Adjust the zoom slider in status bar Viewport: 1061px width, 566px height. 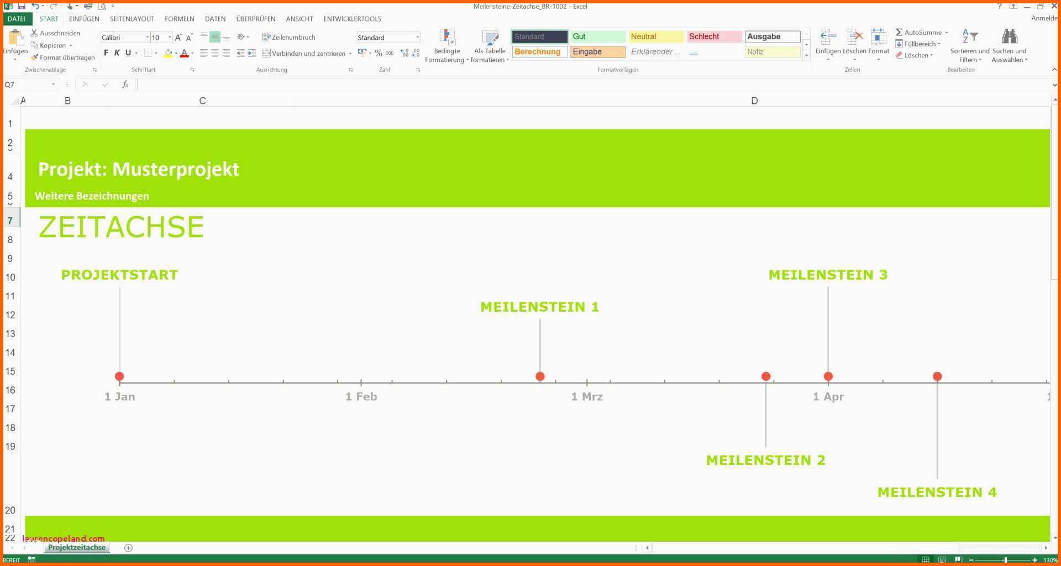[x=1006, y=560]
